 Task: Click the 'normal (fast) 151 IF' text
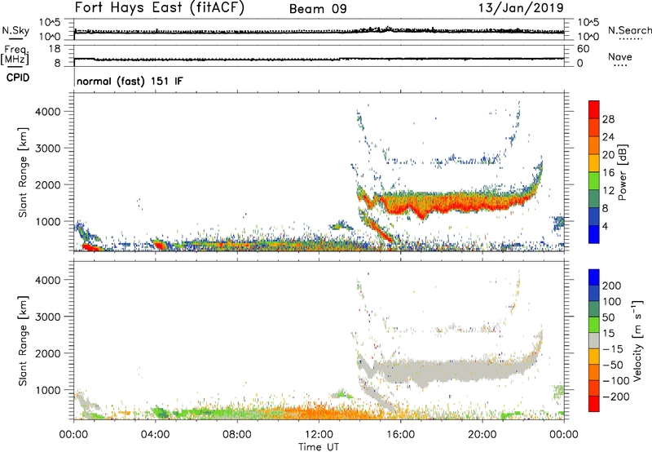[130, 81]
